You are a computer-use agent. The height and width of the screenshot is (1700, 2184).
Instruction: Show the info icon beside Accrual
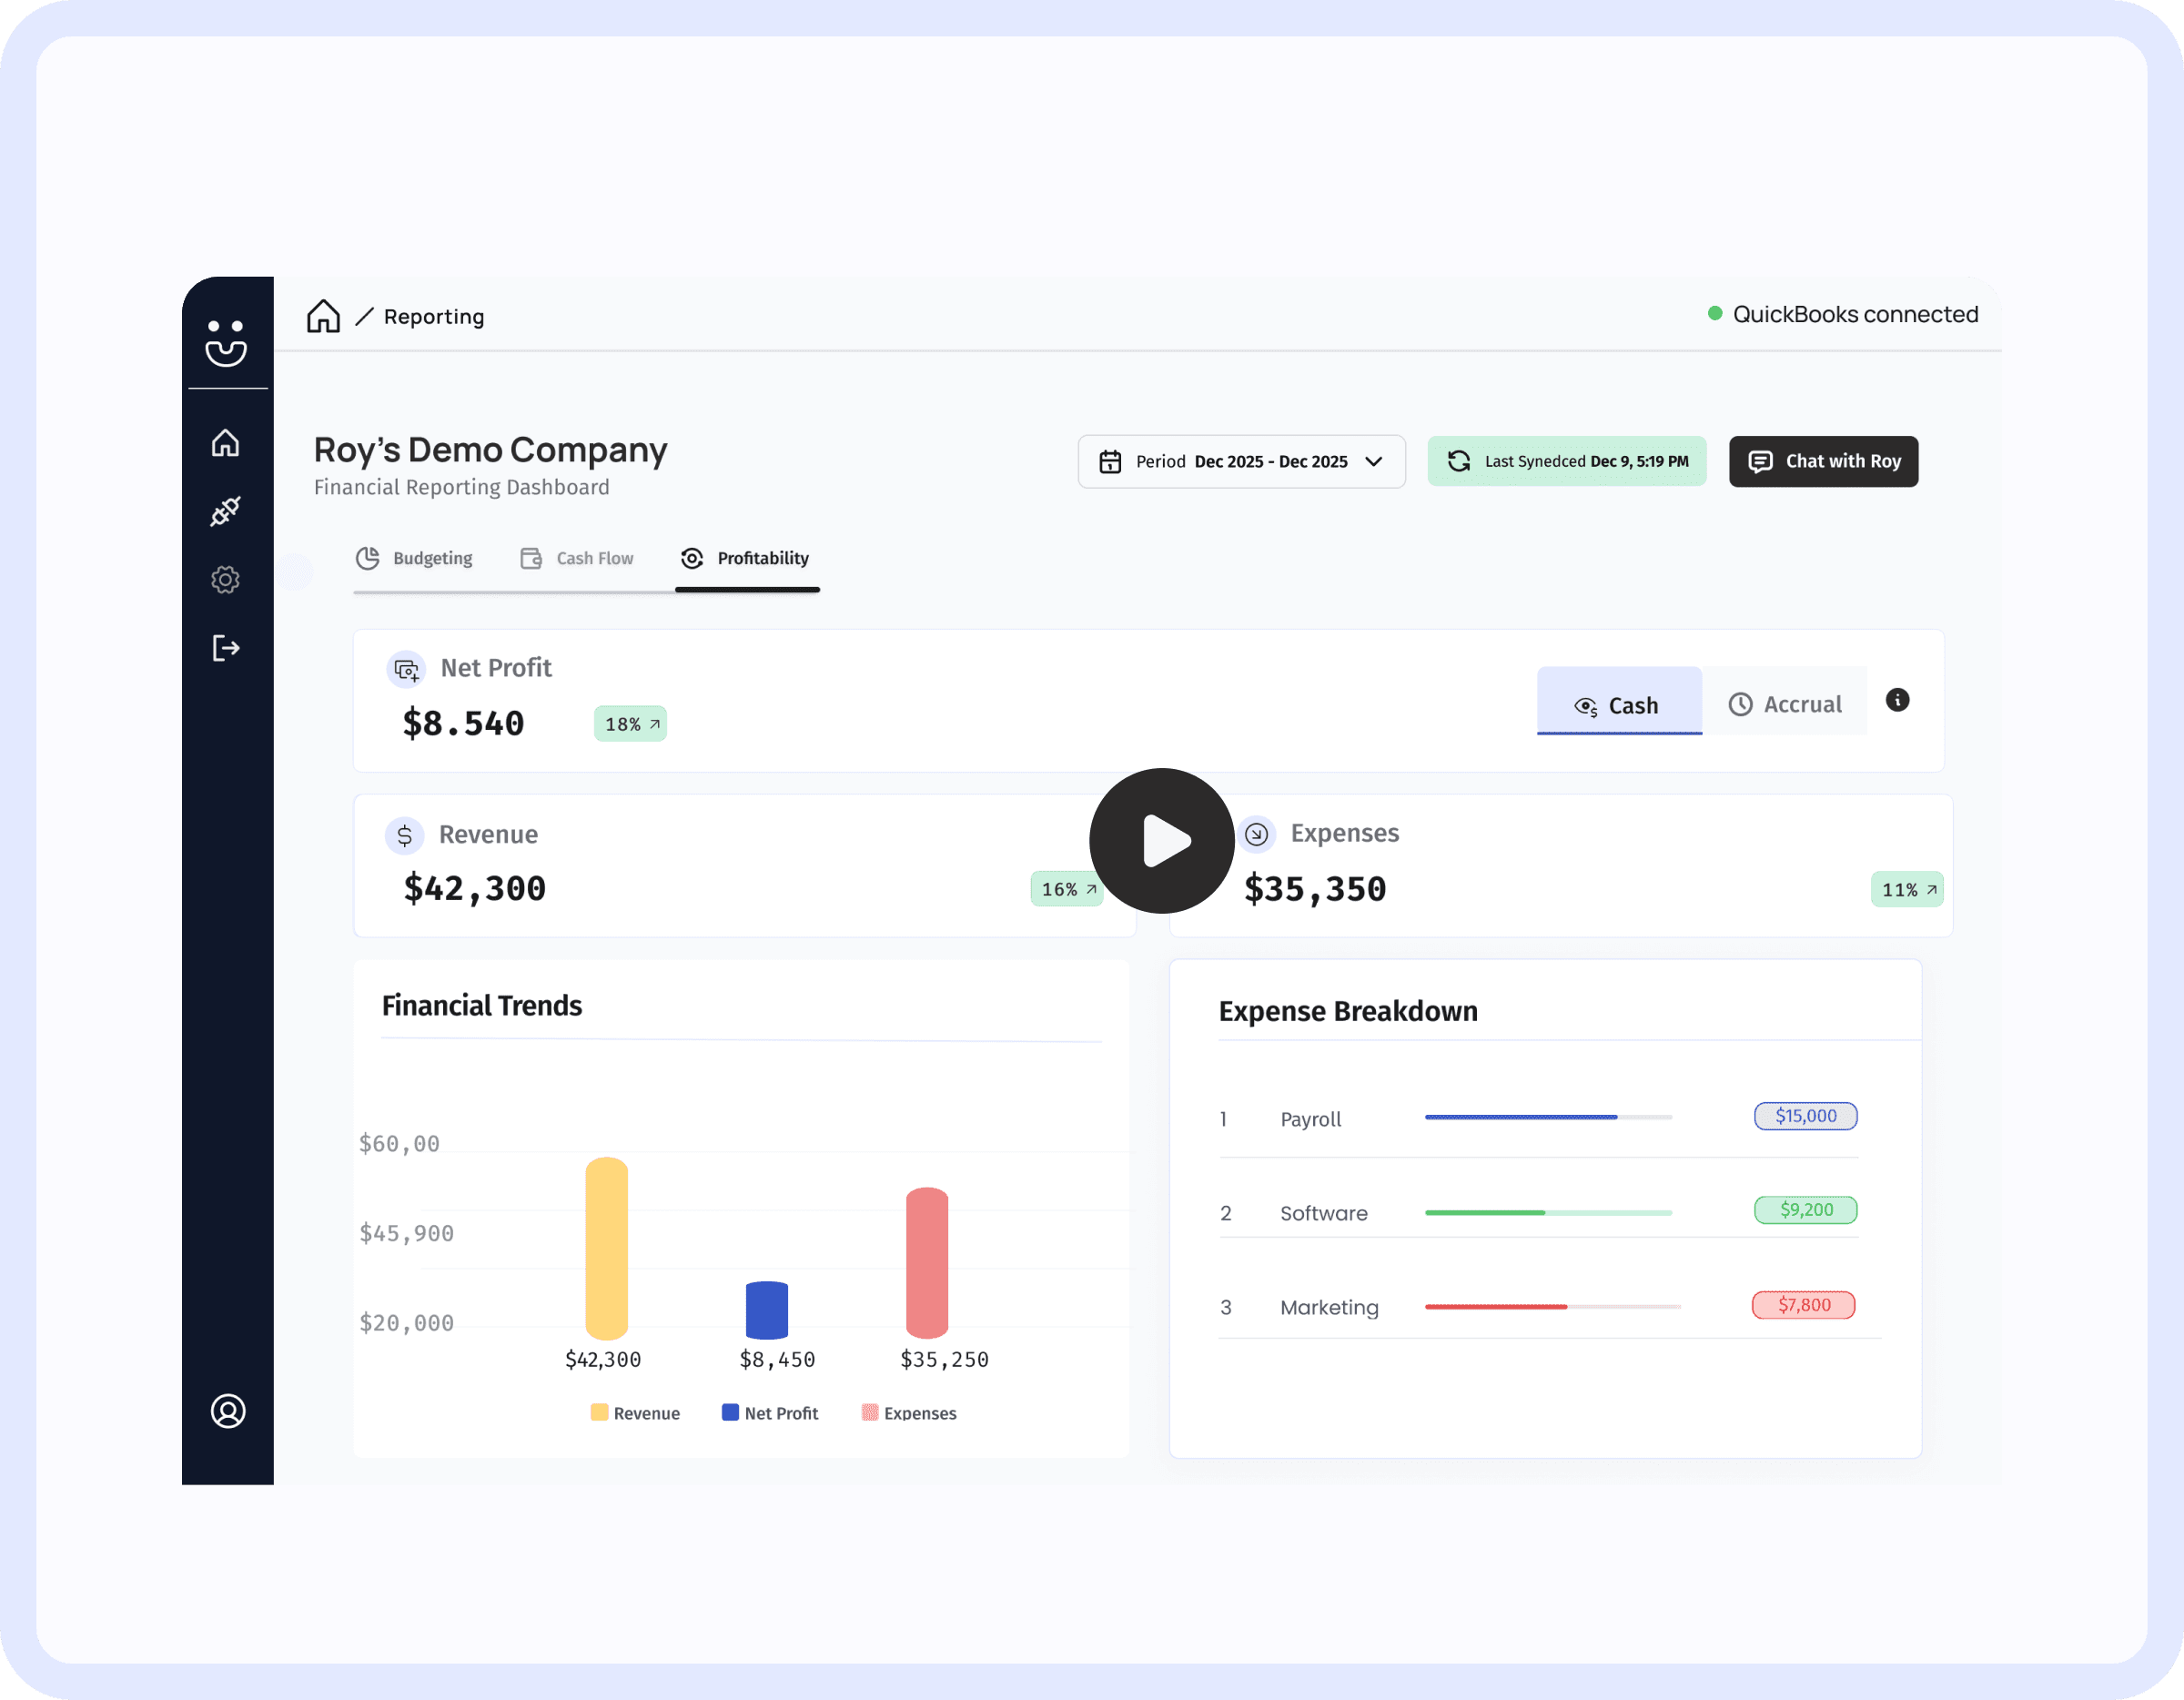[1897, 700]
